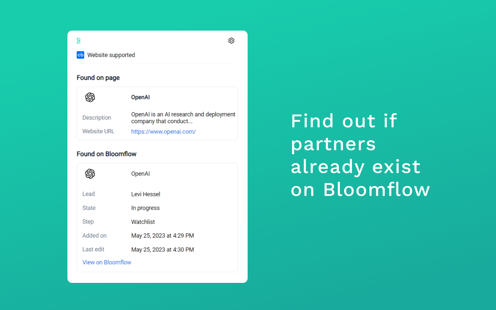Viewport: 496px width, 310px height.
Task: Click OpenAI name in Found on page card
Action: (x=140, y=97)
